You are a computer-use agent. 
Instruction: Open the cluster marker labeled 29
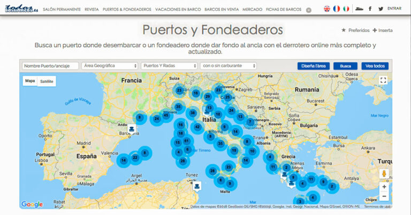(208, 97)
